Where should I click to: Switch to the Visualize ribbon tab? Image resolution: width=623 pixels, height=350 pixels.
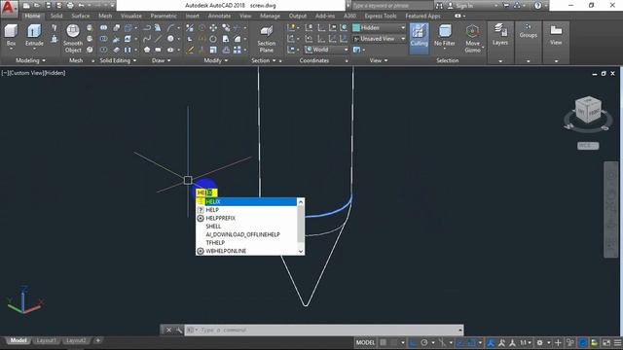click(x=131, y=16)
